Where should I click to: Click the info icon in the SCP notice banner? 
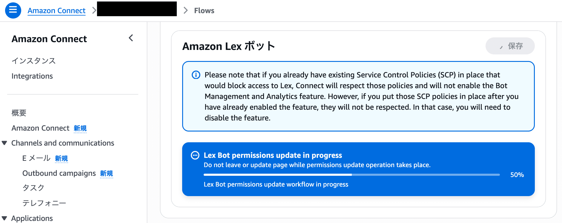pos(196,75)
